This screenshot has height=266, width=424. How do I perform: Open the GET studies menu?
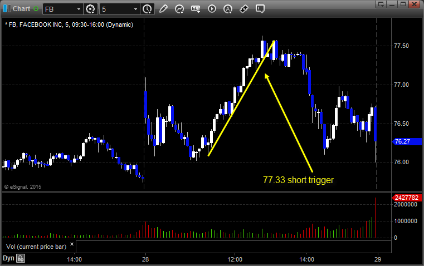pos(196,9)
